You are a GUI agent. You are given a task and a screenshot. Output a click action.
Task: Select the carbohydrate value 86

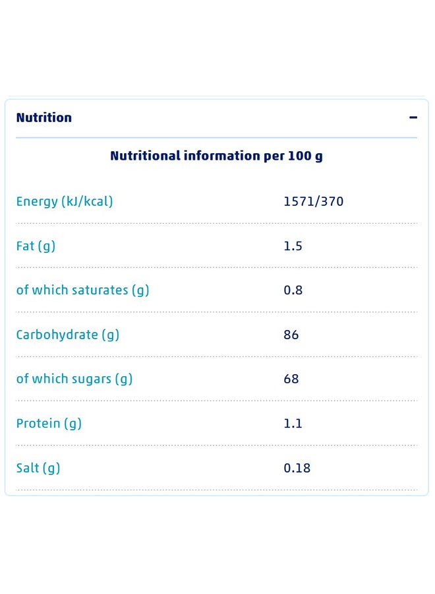click(291, 335)
